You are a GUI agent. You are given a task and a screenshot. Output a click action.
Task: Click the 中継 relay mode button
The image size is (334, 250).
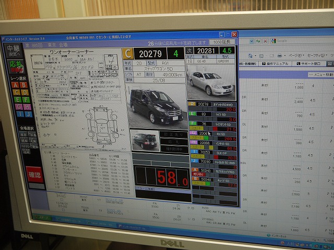pyautogui.click(x=14, y=51)
